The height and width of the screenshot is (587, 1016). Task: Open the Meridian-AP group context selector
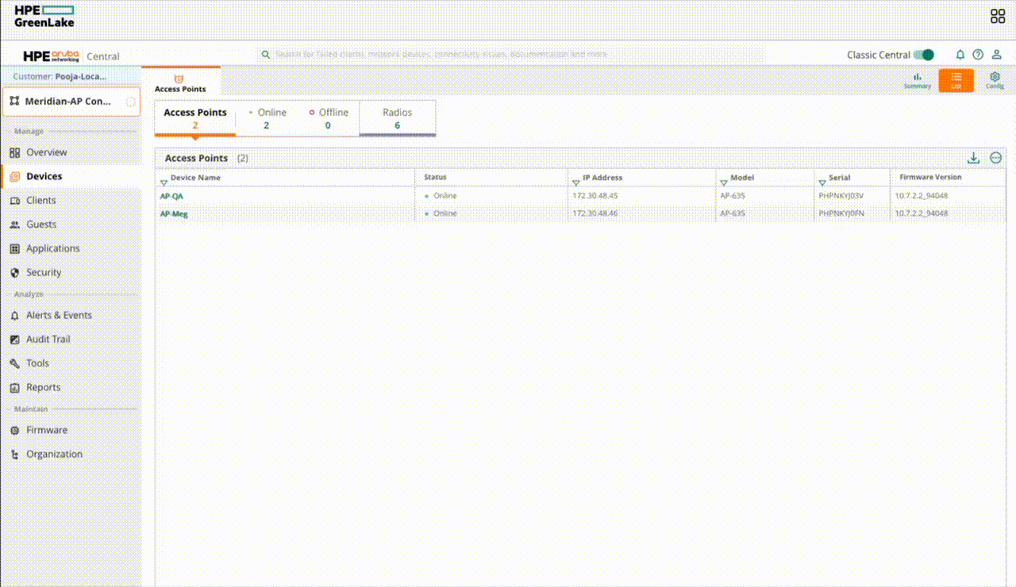pyautogui.click(x=71, y=102)
